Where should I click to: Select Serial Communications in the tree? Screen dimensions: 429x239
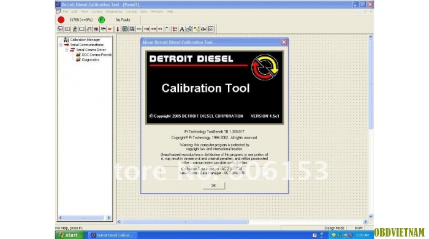click(87, 45)
